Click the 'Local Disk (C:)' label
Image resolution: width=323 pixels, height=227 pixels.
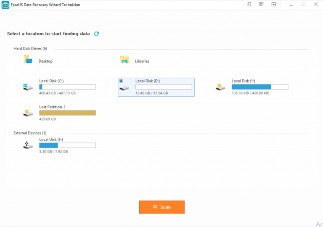pyautogui.click(x=51, y=81)
